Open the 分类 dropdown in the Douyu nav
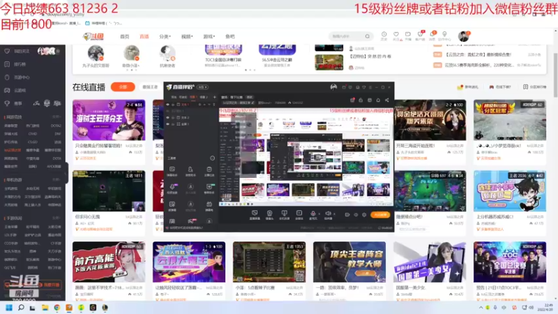The width and height of the screenshot is (558, 314). tap(165, 36)
